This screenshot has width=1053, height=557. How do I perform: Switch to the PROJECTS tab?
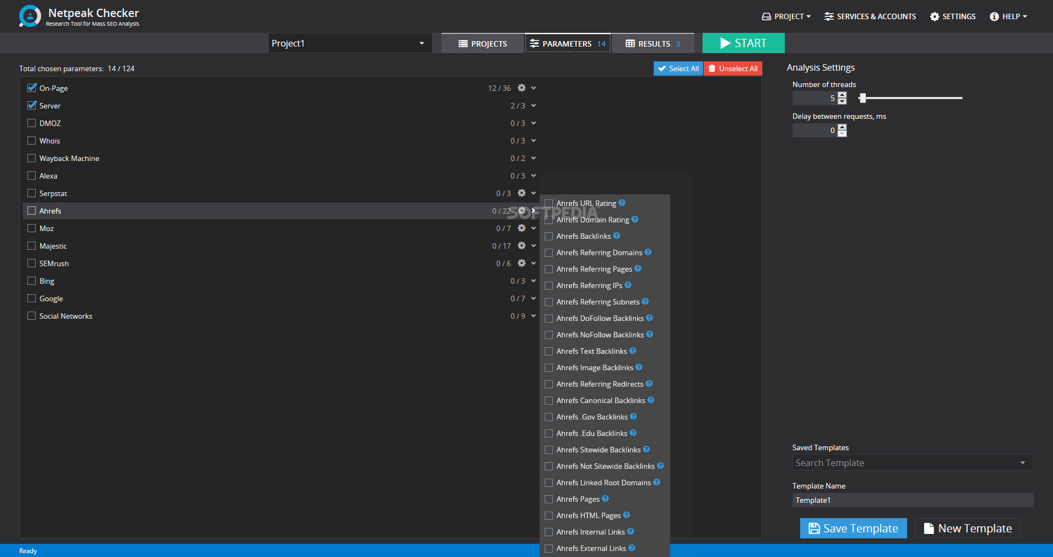483,43
